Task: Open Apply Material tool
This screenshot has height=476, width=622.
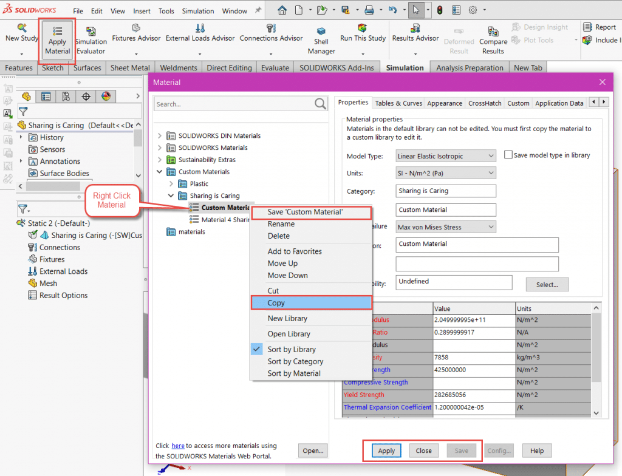Action: pos(58,41)
